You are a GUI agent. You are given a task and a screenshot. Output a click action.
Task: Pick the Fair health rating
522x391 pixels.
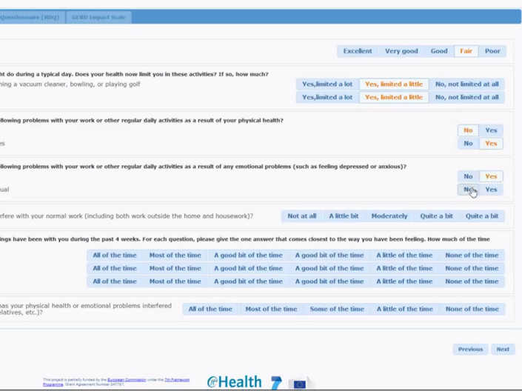pyautogui.click(x=466, y=51)
